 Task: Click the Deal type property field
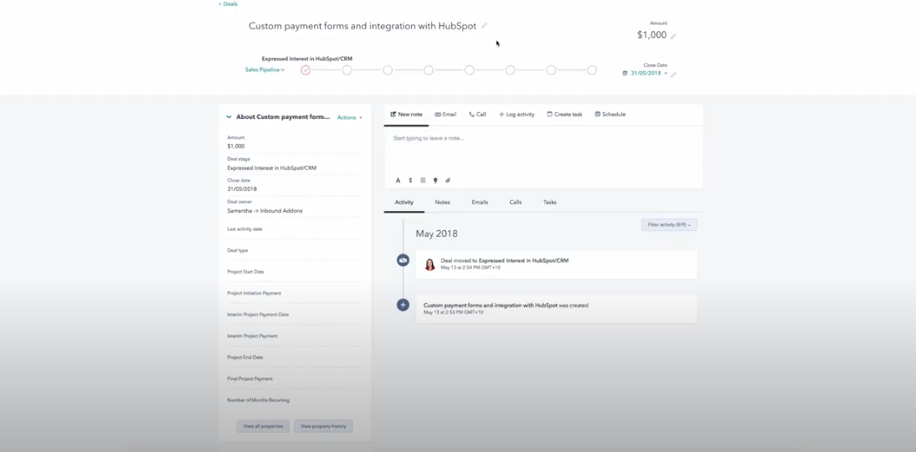coord(295,251)
